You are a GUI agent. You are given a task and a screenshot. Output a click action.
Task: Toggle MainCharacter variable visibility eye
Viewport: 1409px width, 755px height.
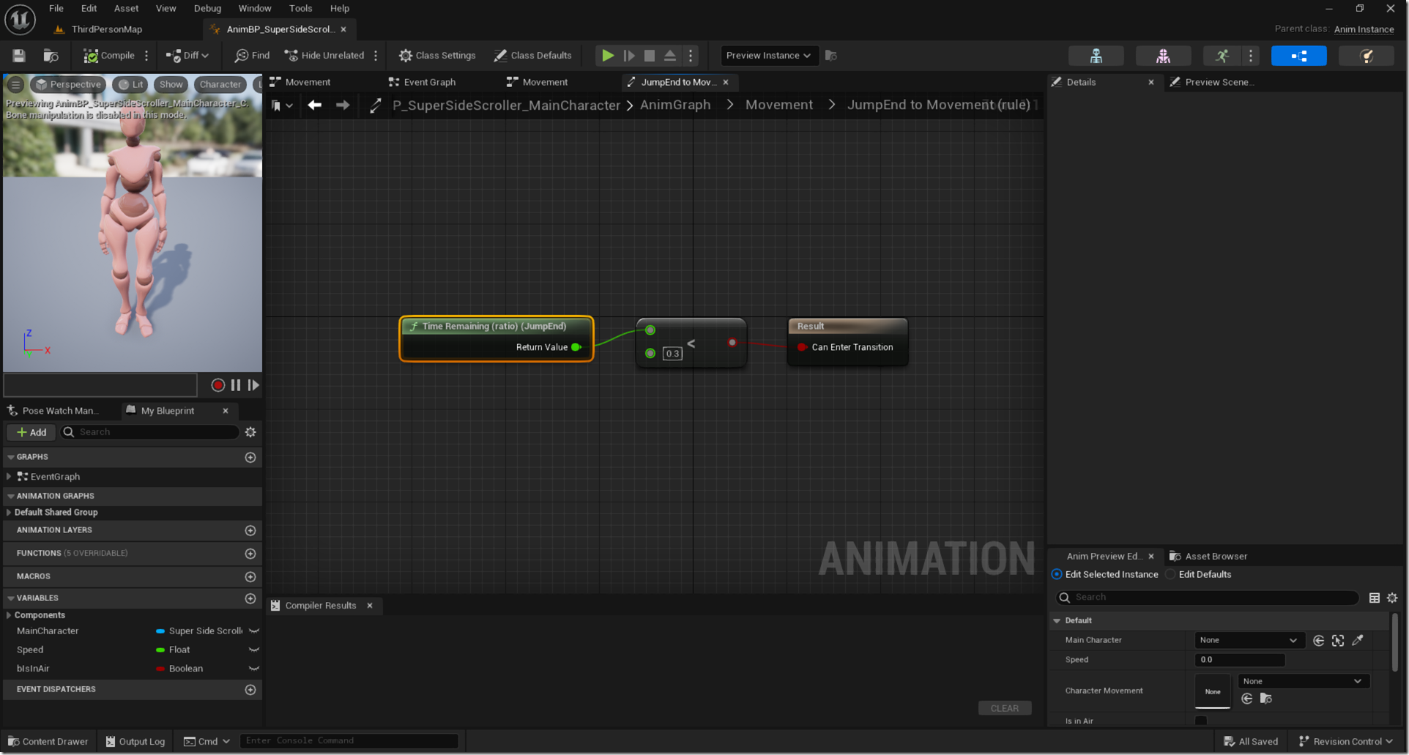point(254,631)
